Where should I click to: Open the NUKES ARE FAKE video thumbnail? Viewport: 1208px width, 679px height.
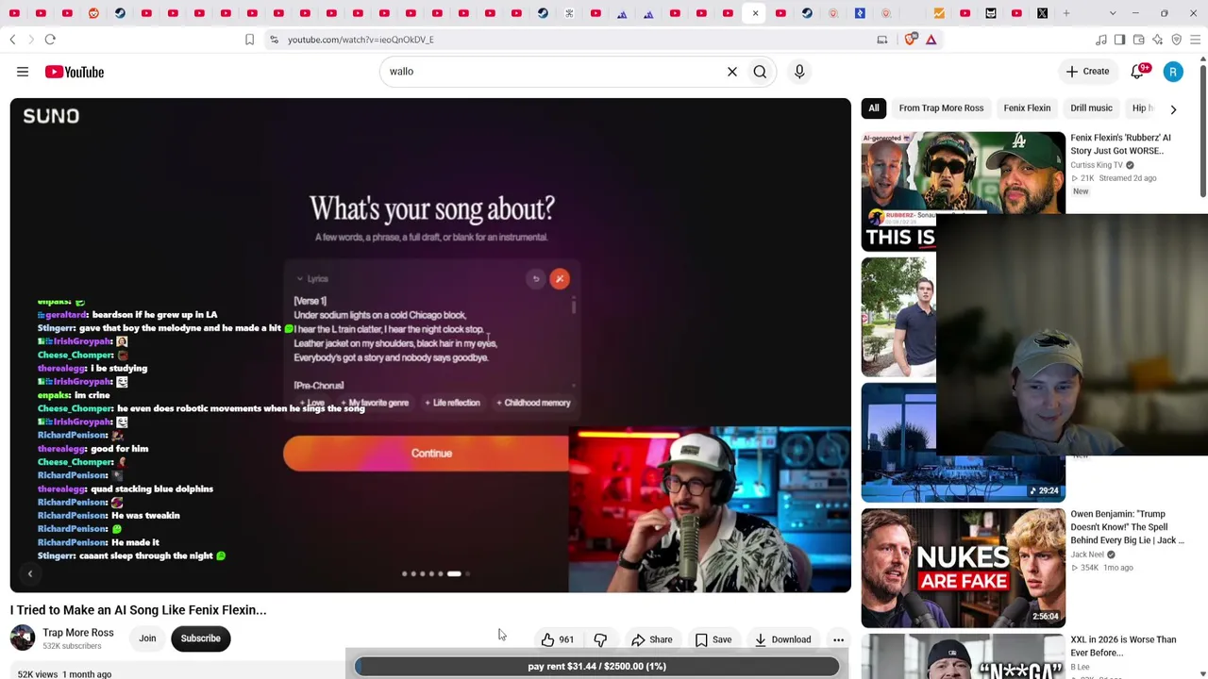[963, 569]
